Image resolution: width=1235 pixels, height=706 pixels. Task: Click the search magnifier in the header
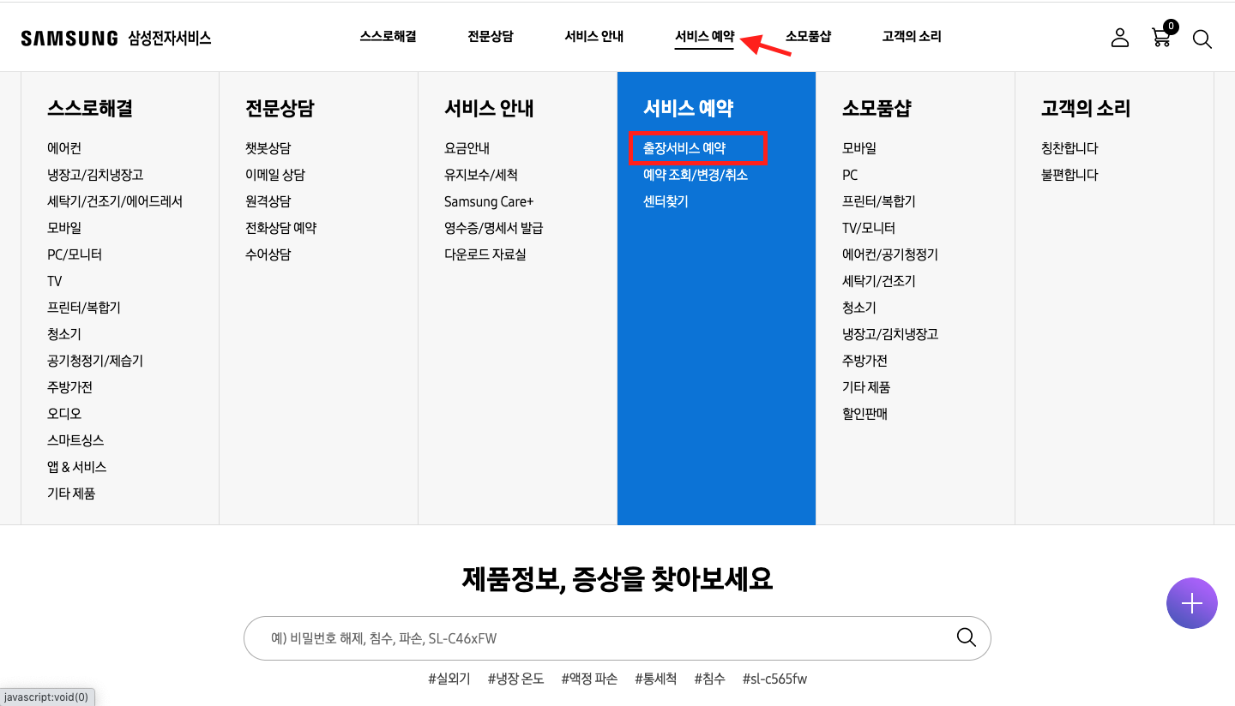click(1202, 39)
